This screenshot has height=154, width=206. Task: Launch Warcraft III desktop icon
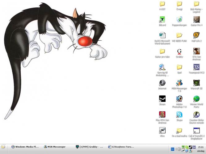196,83
